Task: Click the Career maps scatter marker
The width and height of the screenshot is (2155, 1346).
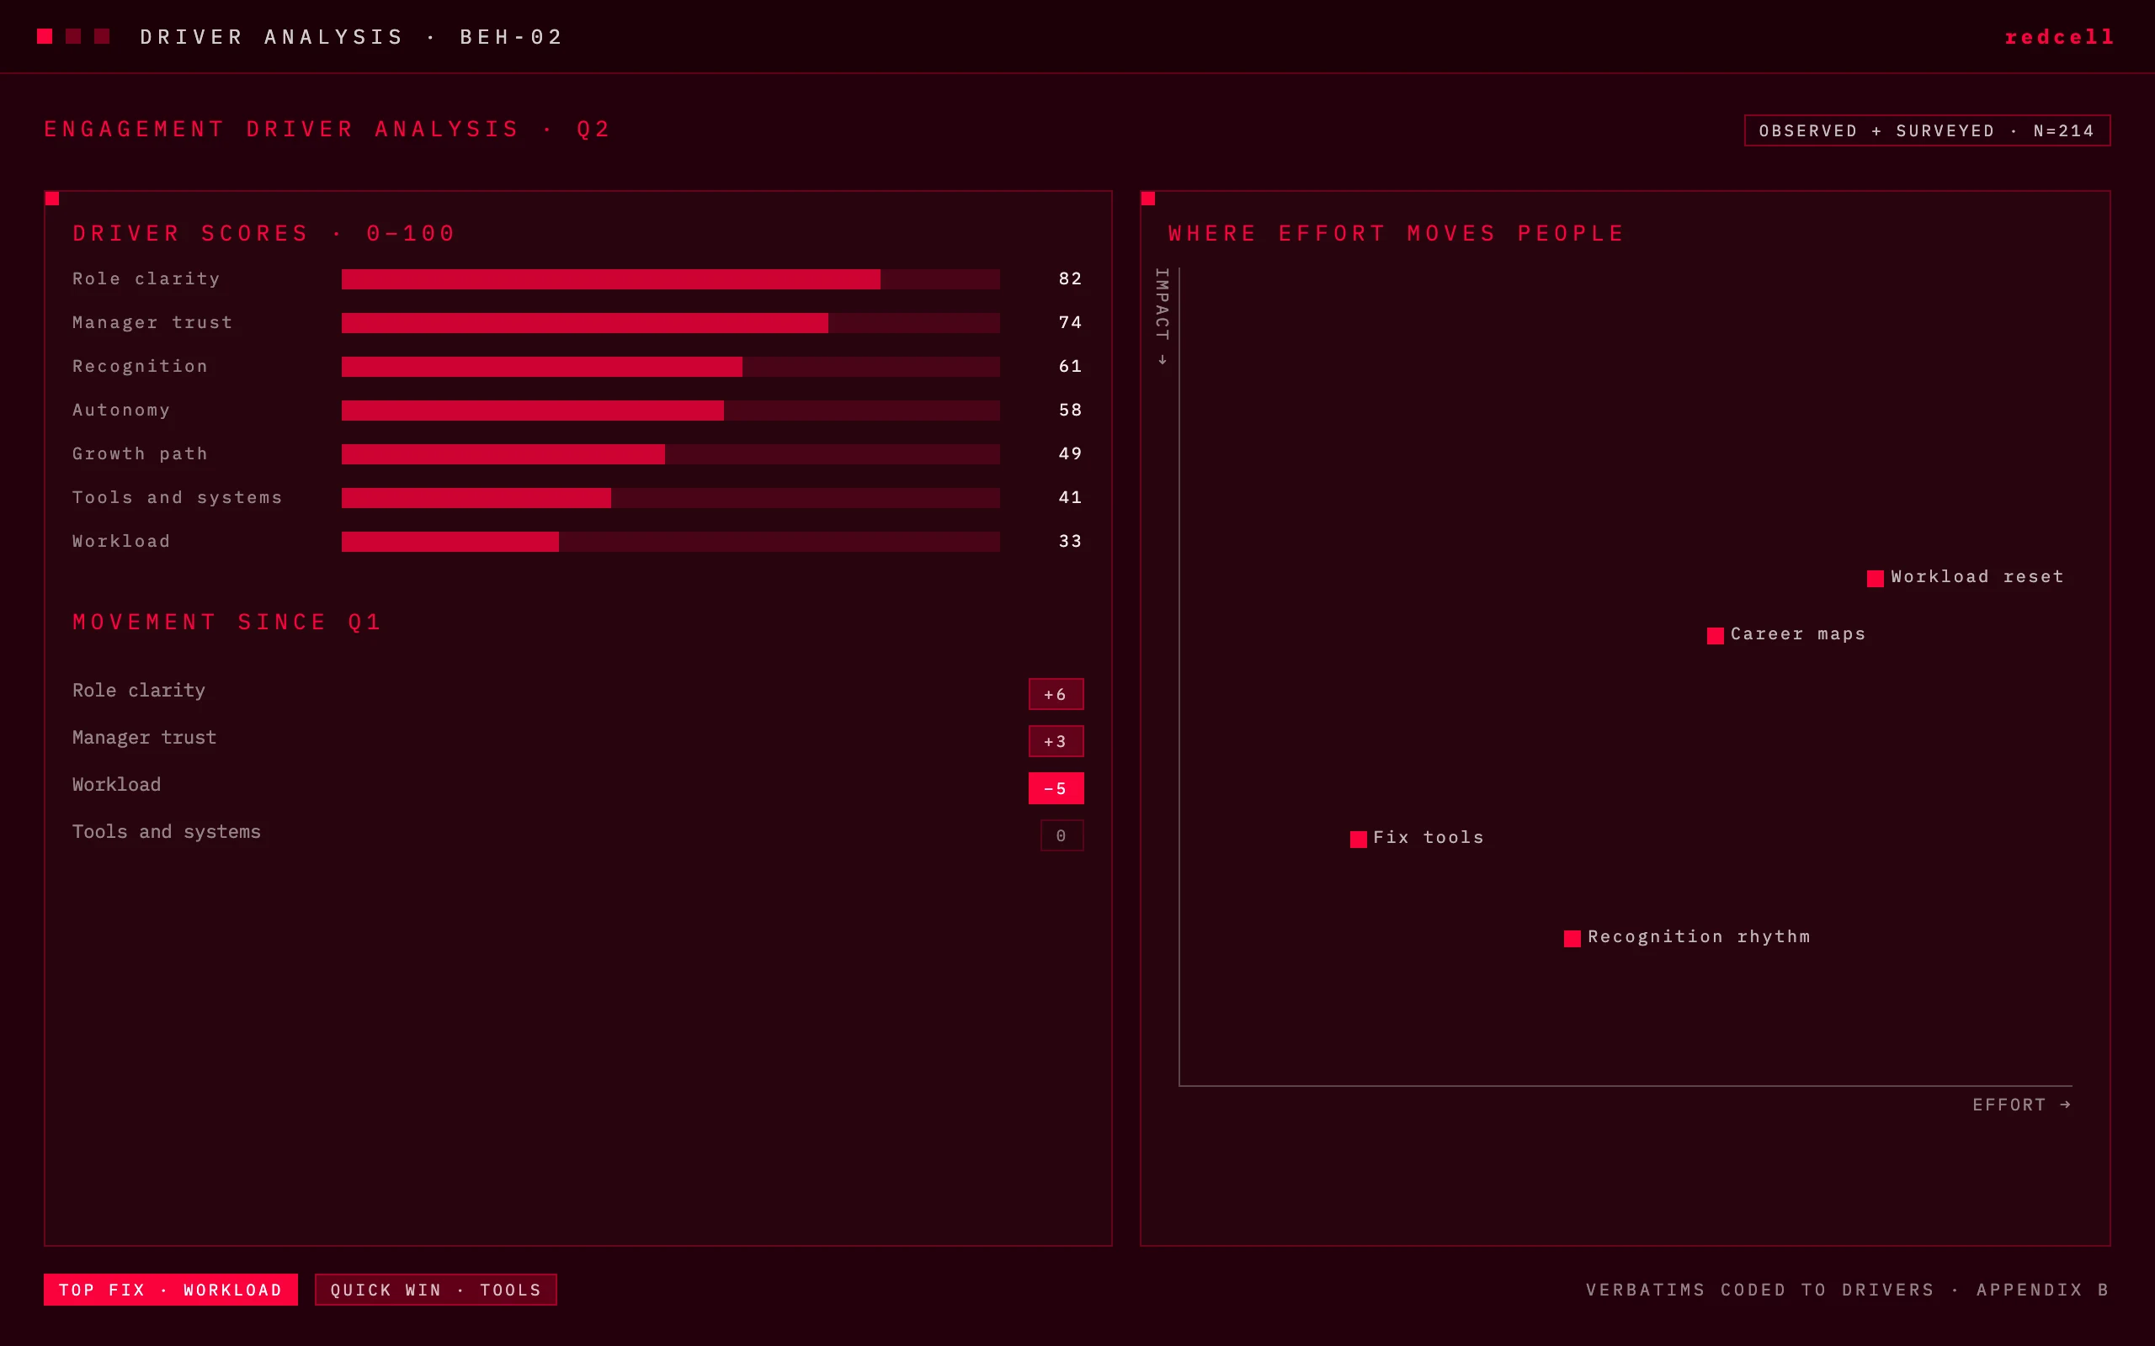Action: click(1715, 636)
